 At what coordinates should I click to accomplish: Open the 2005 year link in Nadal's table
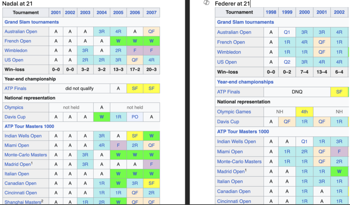pos(118,13)
